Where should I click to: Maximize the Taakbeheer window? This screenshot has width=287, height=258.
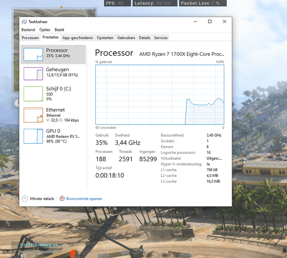[x=210, y=22]
